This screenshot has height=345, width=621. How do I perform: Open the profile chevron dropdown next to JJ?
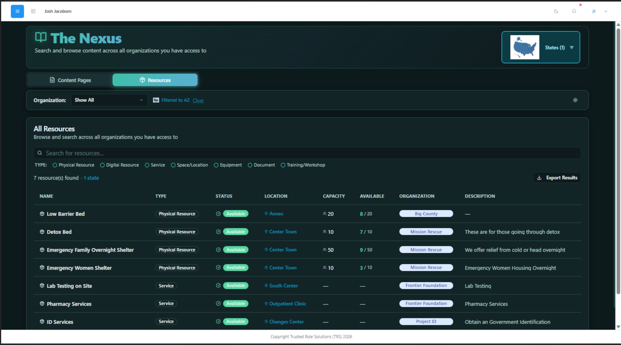point(606,11)
